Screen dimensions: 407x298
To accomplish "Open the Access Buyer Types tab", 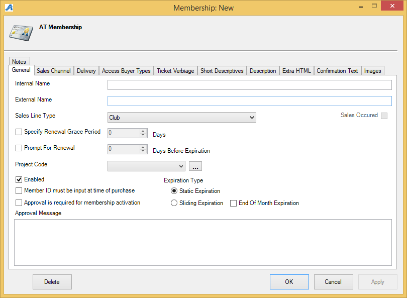I will click(126, 71).
